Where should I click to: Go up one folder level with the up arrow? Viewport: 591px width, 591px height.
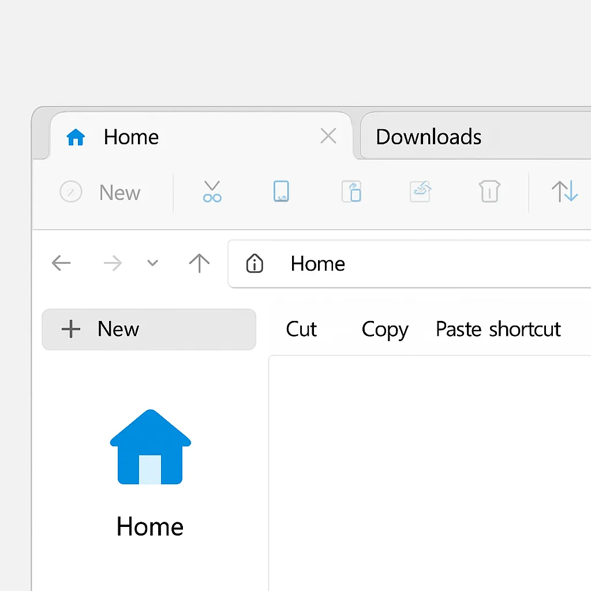[x=199, y=263]
